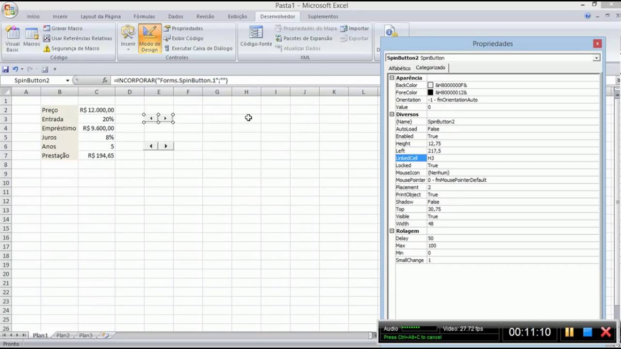Undo the last action
Screen dimensions: 621x349
[x=15, y=69]
